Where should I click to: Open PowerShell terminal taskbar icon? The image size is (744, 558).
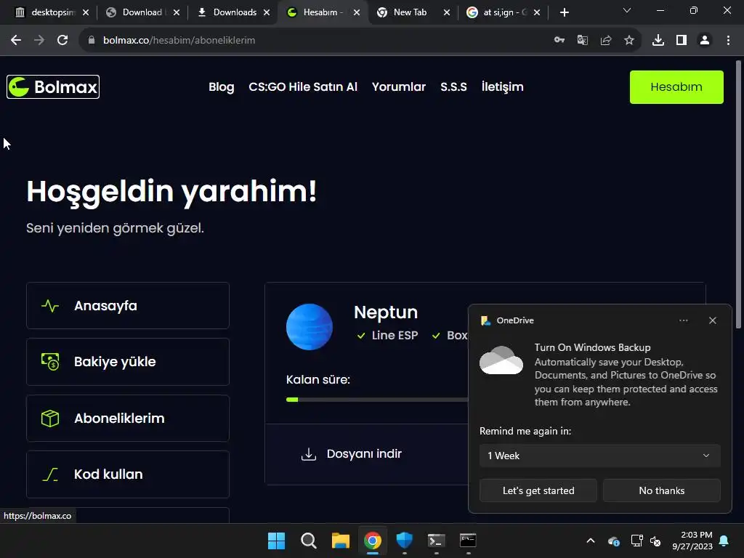pyautogui.click(x=436, y=541)
